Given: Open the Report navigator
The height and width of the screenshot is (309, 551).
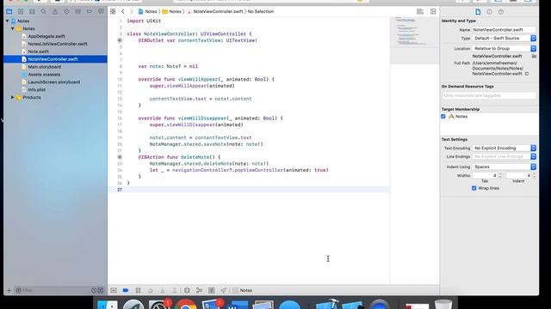Looking at the screenshot, I should (101, 11).
